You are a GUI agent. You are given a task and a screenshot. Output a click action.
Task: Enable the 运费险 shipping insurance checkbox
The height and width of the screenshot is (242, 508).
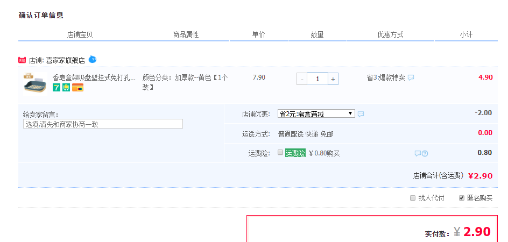coord(280,153)
